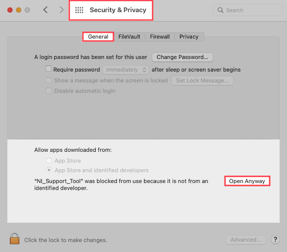Check Disable automatic login option

click(49, 91)
